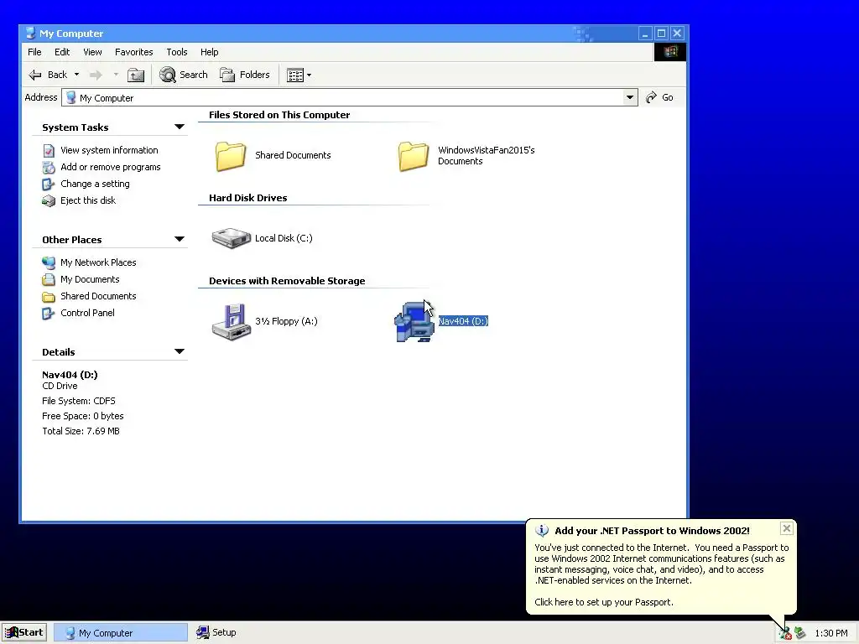This screenshot has width=859, height=644.
Task: Click Files Stored on This Computer header
Action: (x=279, y=115)
